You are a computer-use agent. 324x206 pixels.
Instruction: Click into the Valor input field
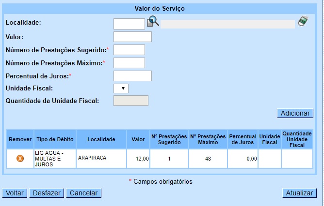pyautogui.click(x=132, y=37)
